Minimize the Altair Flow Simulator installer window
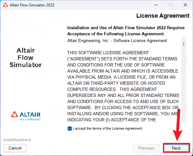The height and width of the screenshot is (156, 193). pyautogui.click(x=156, y=5)
